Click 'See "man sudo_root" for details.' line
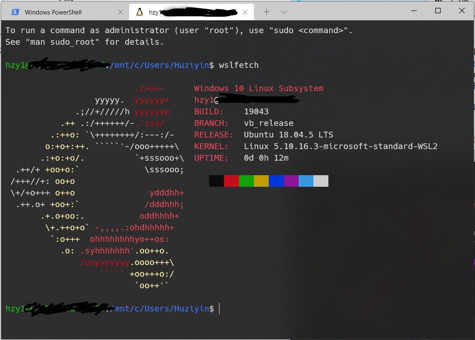The image size is (475, 340). pyautogui.click(x=84, y=42)
